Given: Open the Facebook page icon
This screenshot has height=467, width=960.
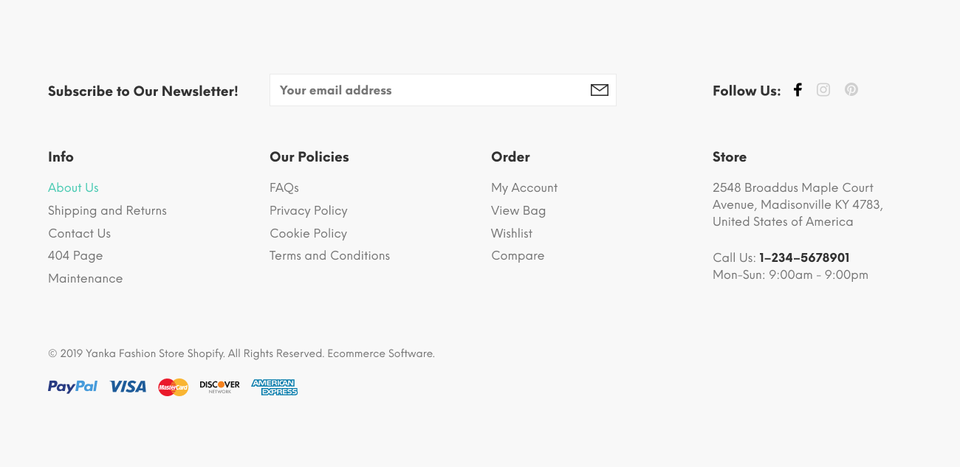Looking at the screenshot, I should click(x=798, y=89).
